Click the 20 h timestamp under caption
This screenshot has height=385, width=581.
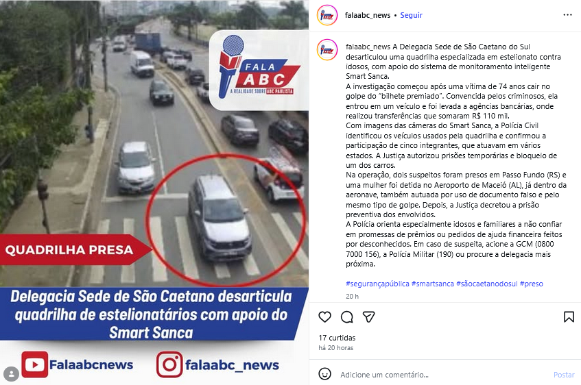(x=352, y=296)
